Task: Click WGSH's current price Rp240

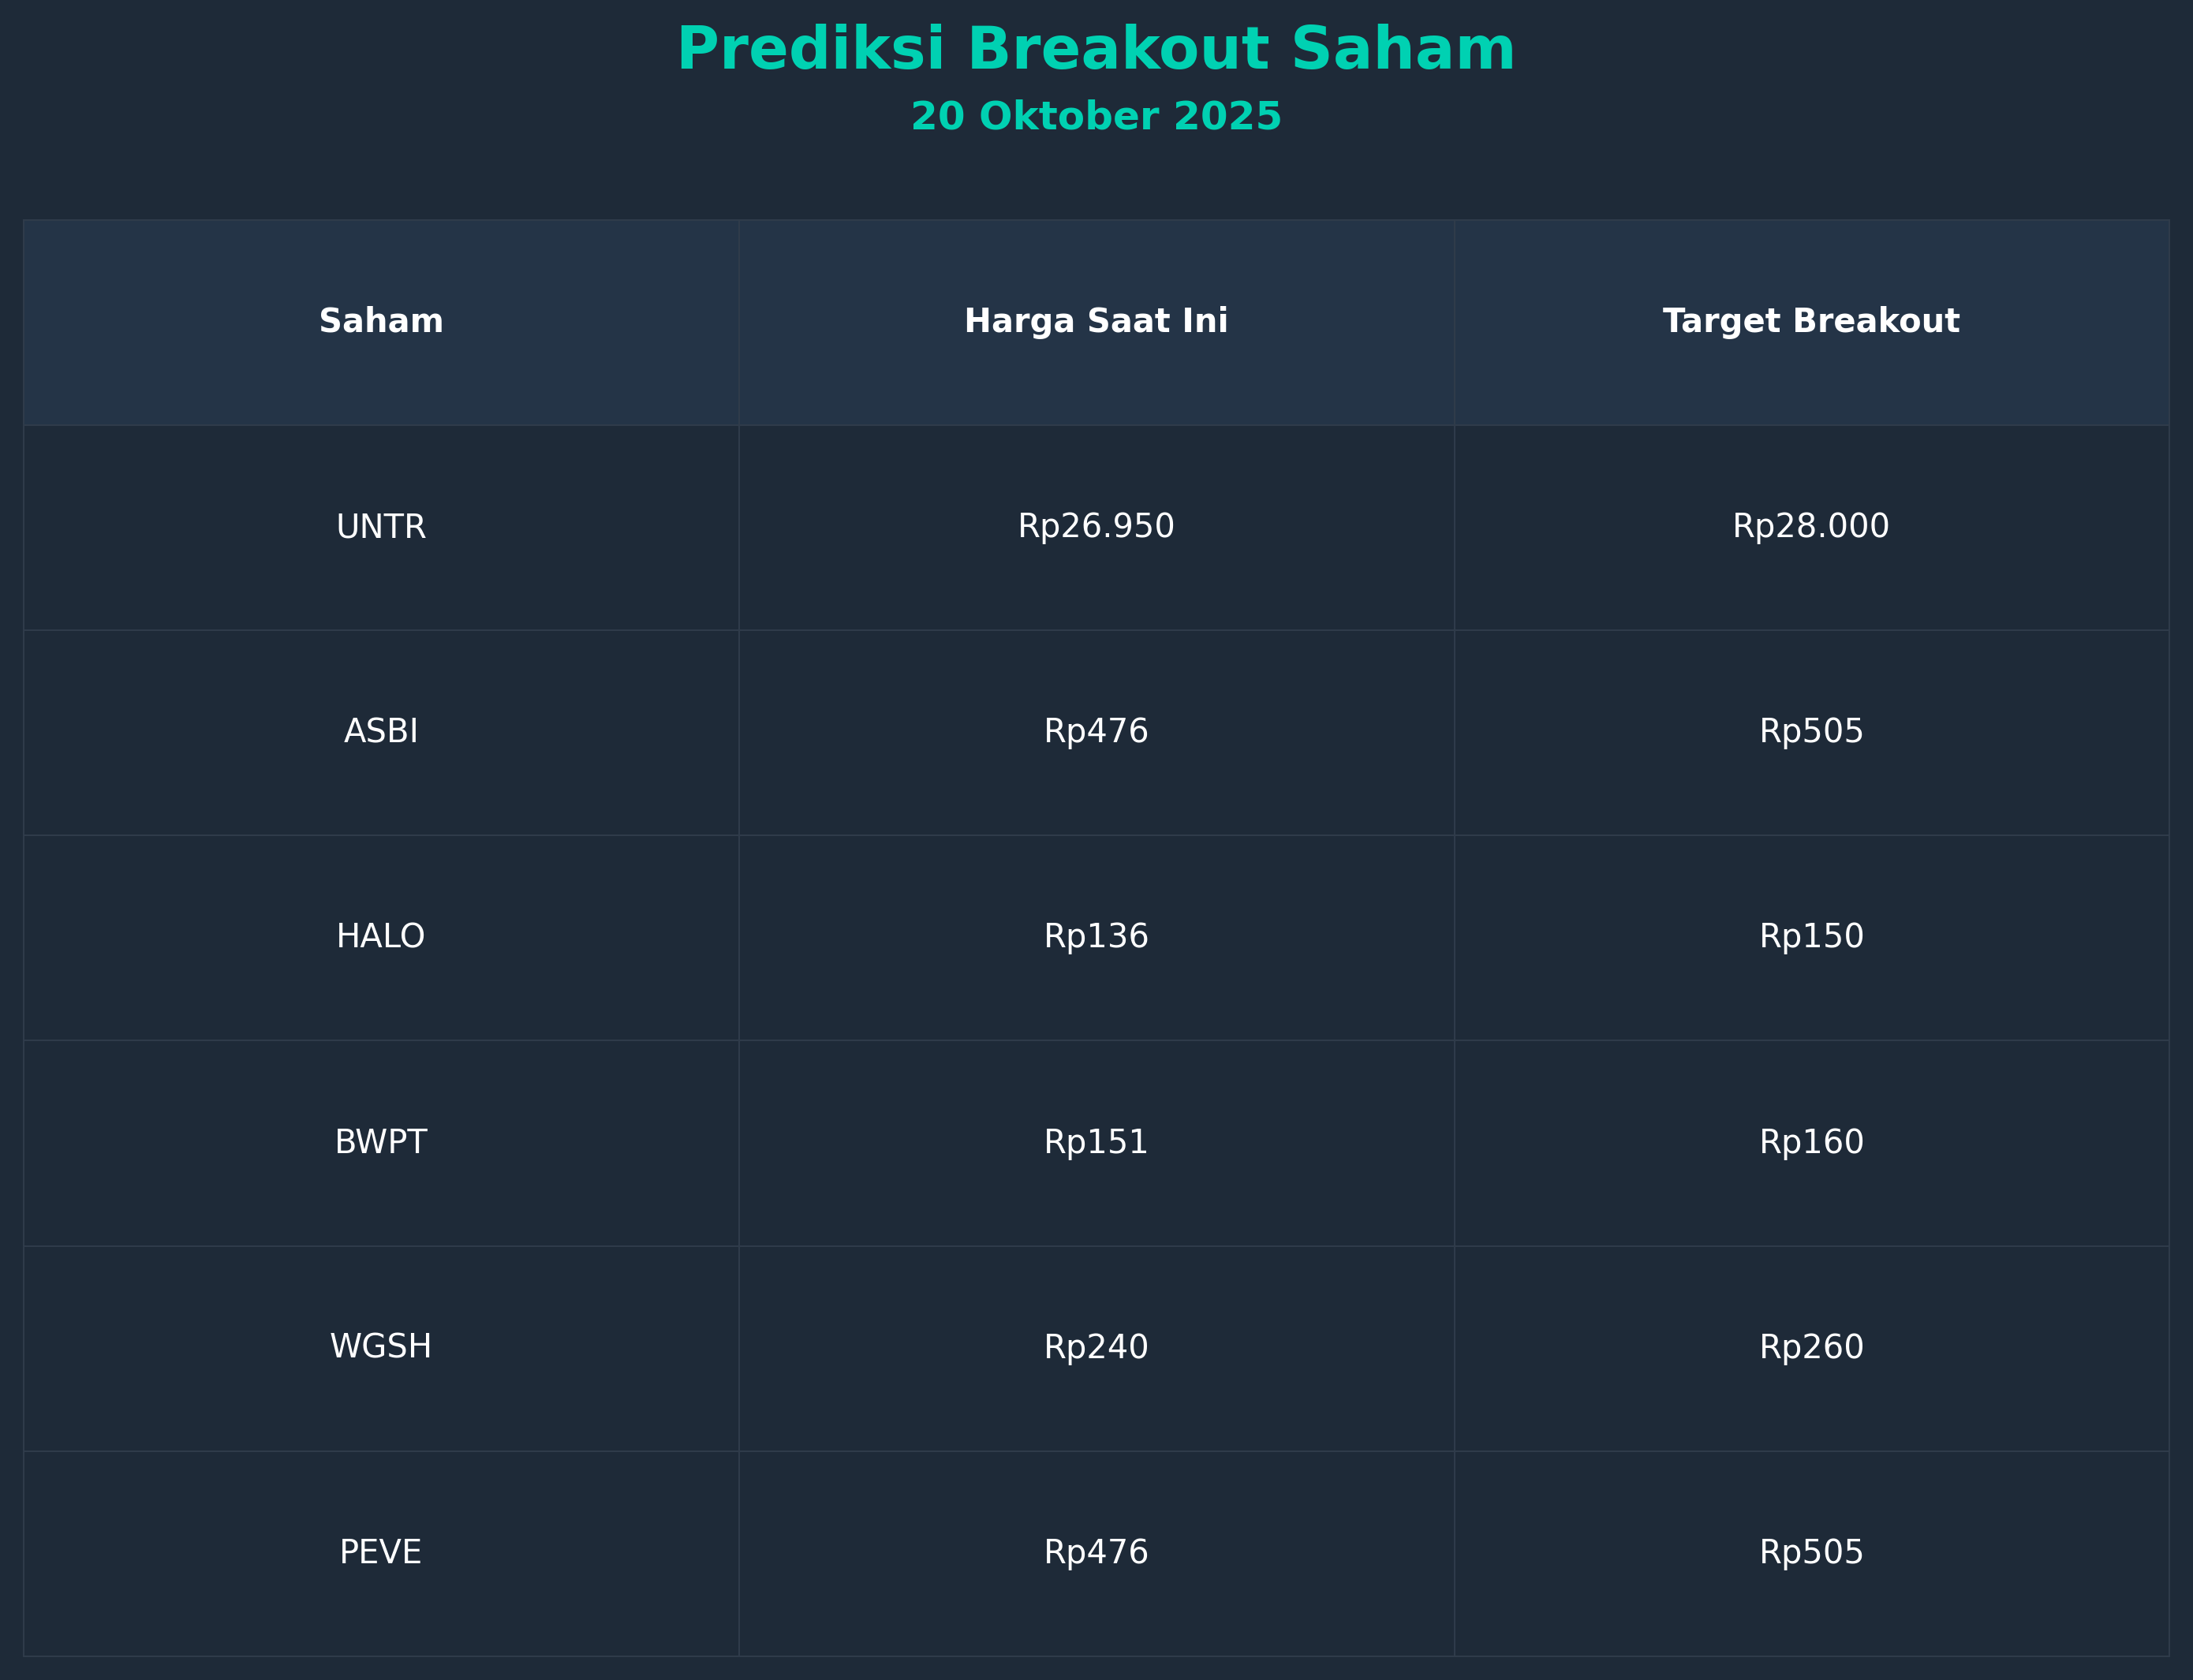Action: (1096, 1347)
